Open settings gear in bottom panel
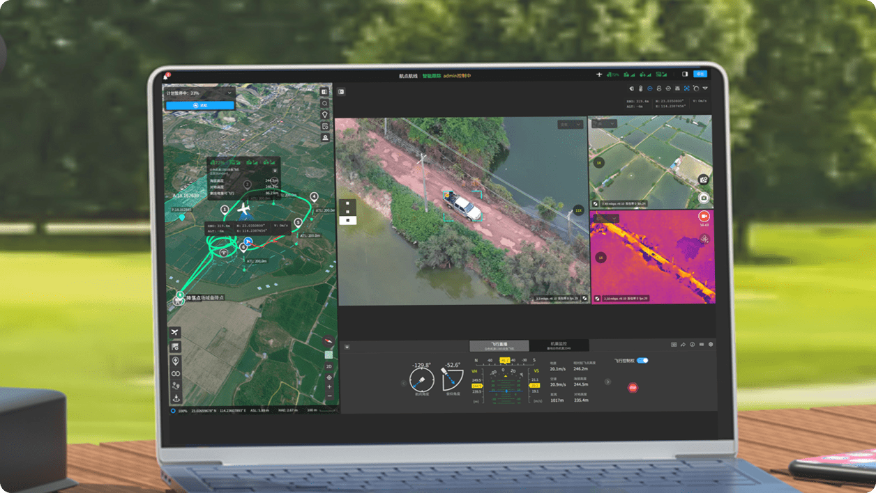The image size is (876, 493). click(x=711, y=345)
